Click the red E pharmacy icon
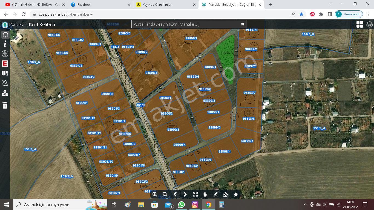Screen dimensions: 374x210 tap(5, 63)
